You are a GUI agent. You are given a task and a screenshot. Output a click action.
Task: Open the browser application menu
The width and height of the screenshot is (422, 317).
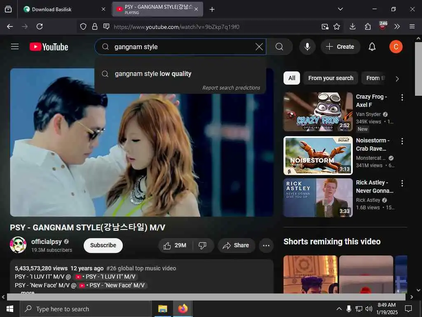point(412,26)
